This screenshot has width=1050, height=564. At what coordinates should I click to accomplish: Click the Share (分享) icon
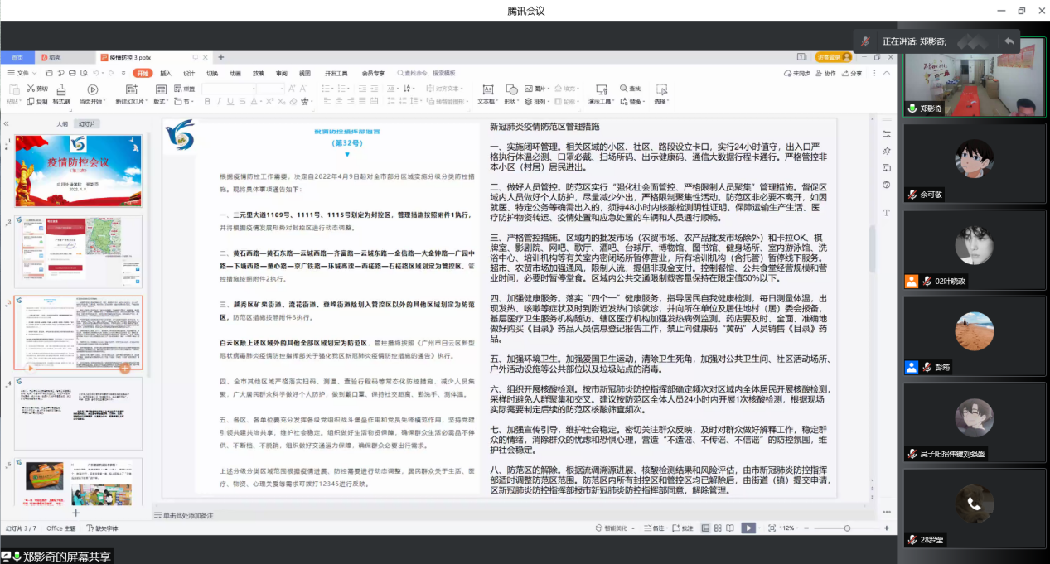click(x=847, y=73)
